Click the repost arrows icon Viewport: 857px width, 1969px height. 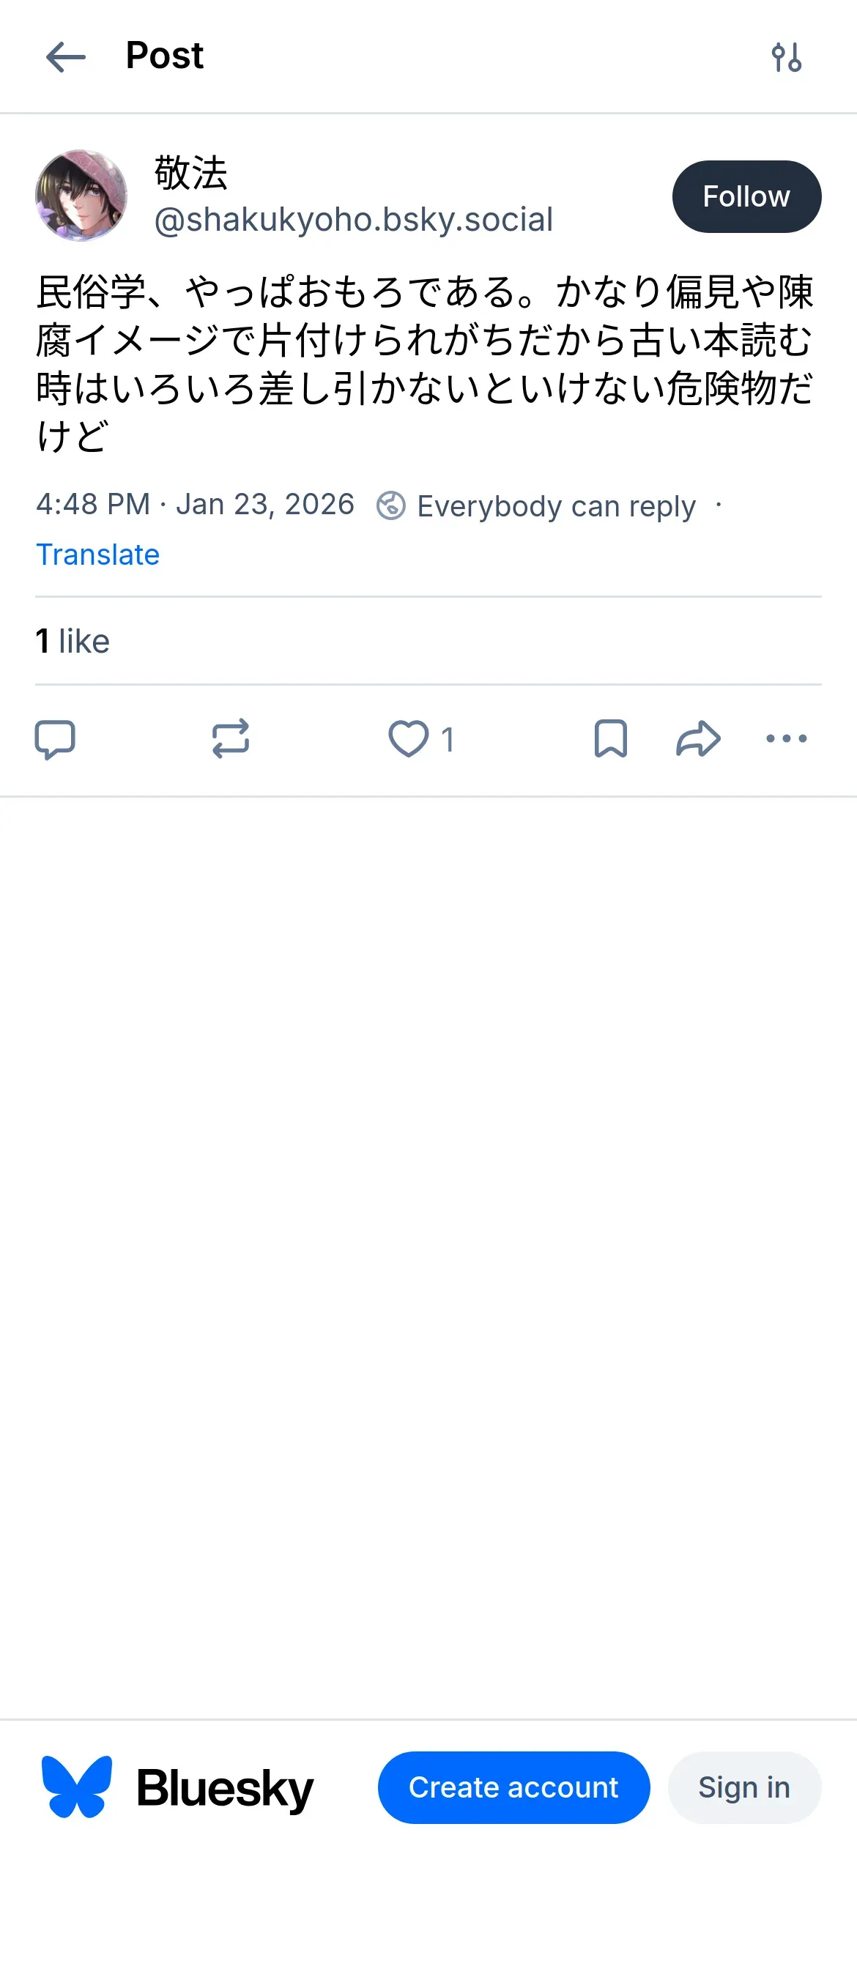[x=230, y=738]
